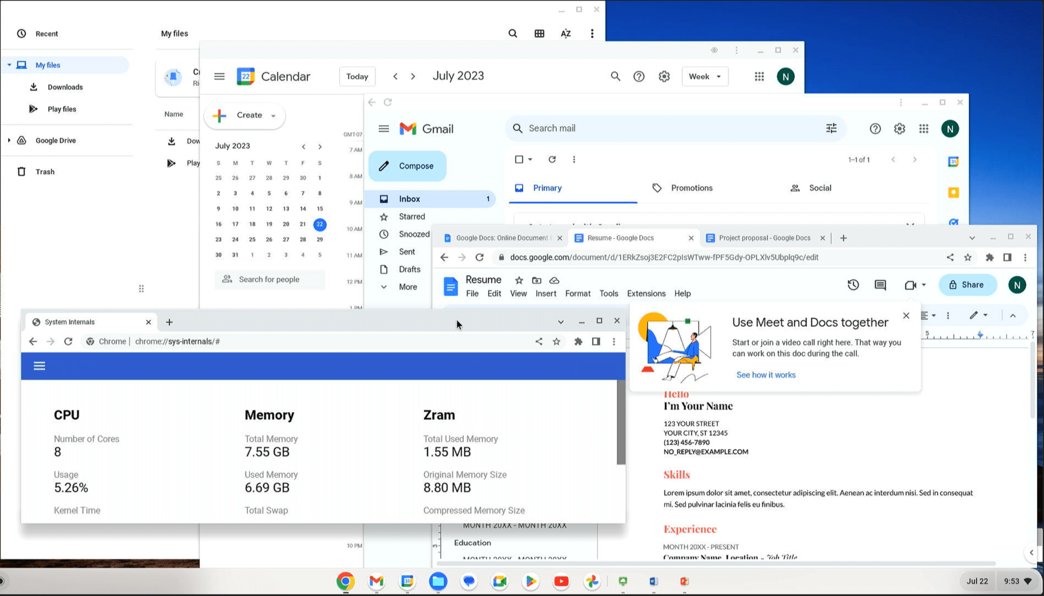1044x596 pixels.
Task: Open comments panel in Google Docs
Action: (880, 285)
